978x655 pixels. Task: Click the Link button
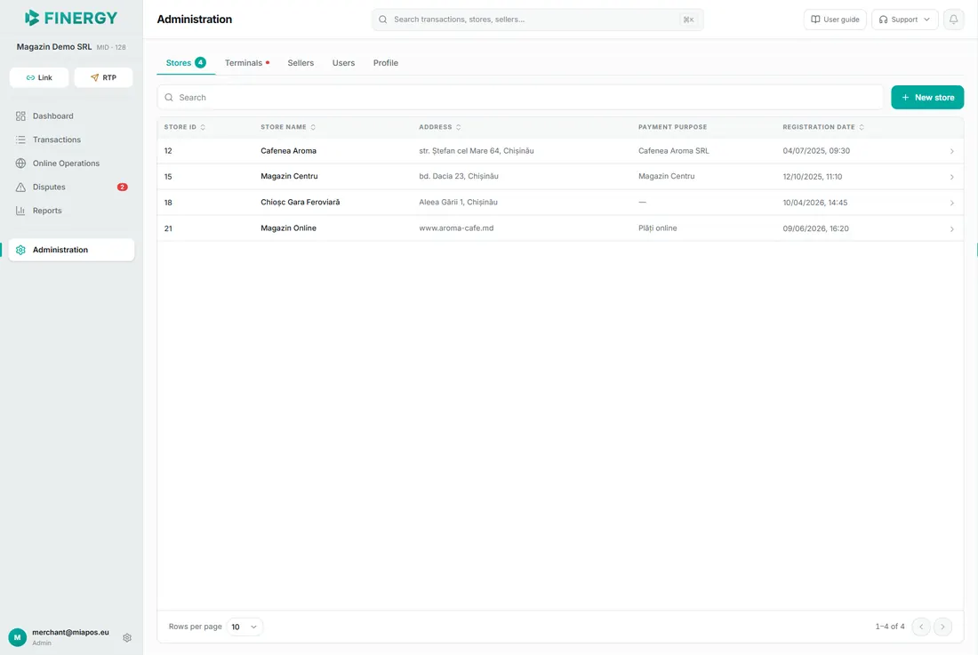point(39,78)
